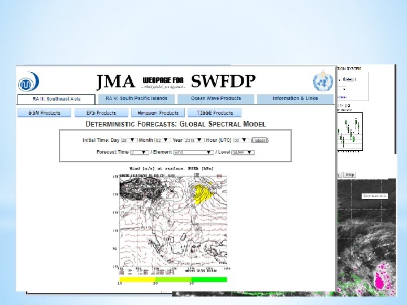Screen dimensions: 407x305
Task: Expand the Forecast Time dropdown
Action: click(140, 152)
